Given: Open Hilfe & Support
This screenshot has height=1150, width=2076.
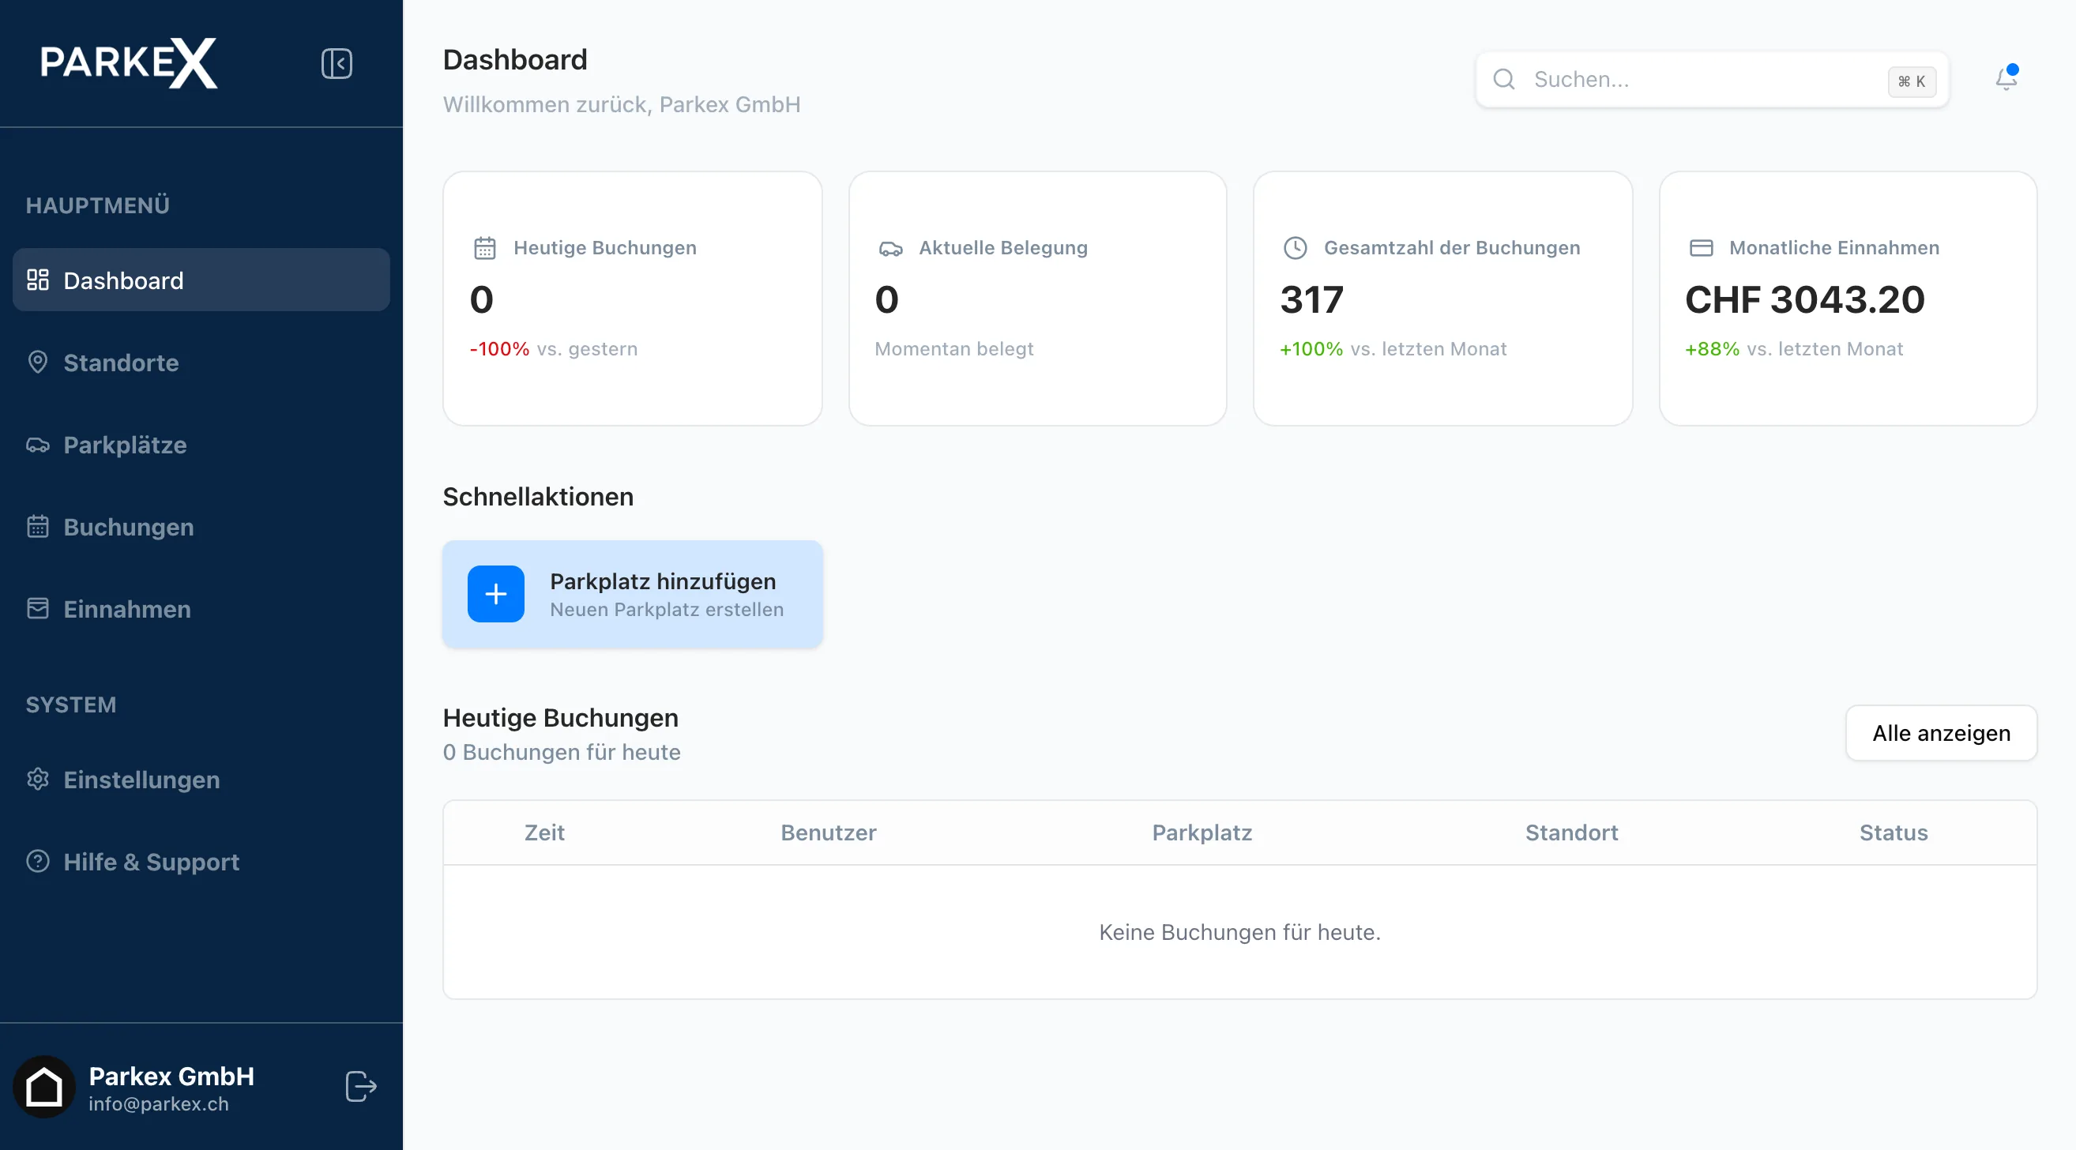Looking at the screenshot, I should click(151, 862).
